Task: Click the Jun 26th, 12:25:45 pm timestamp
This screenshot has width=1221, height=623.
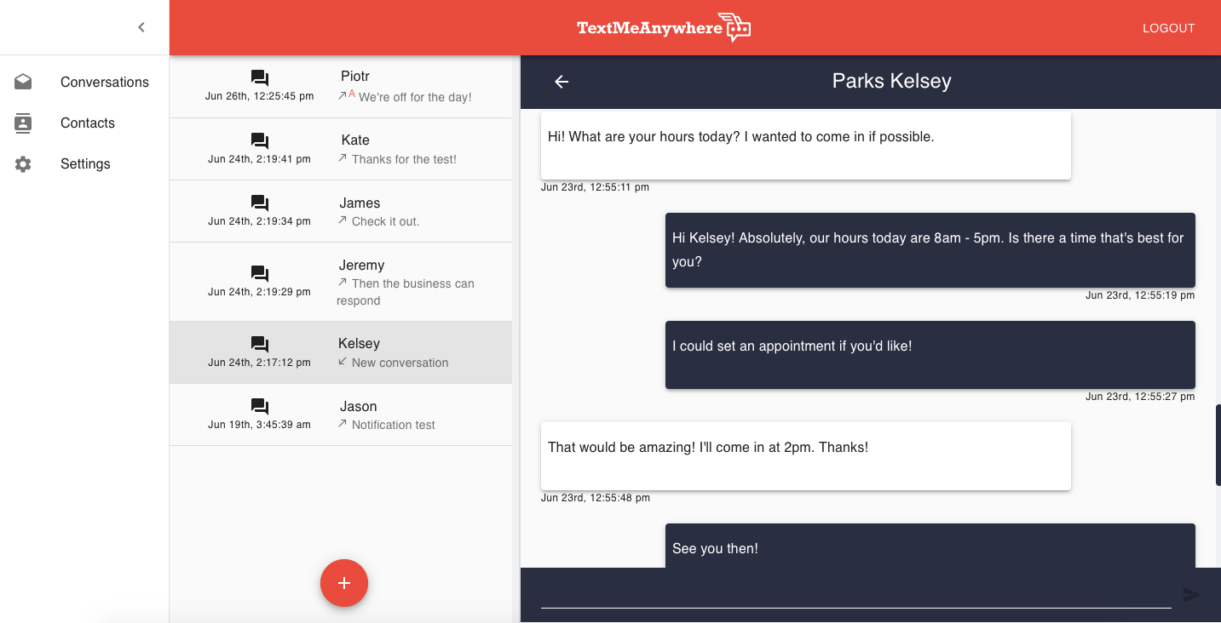Action: click(x=259, y=96)
